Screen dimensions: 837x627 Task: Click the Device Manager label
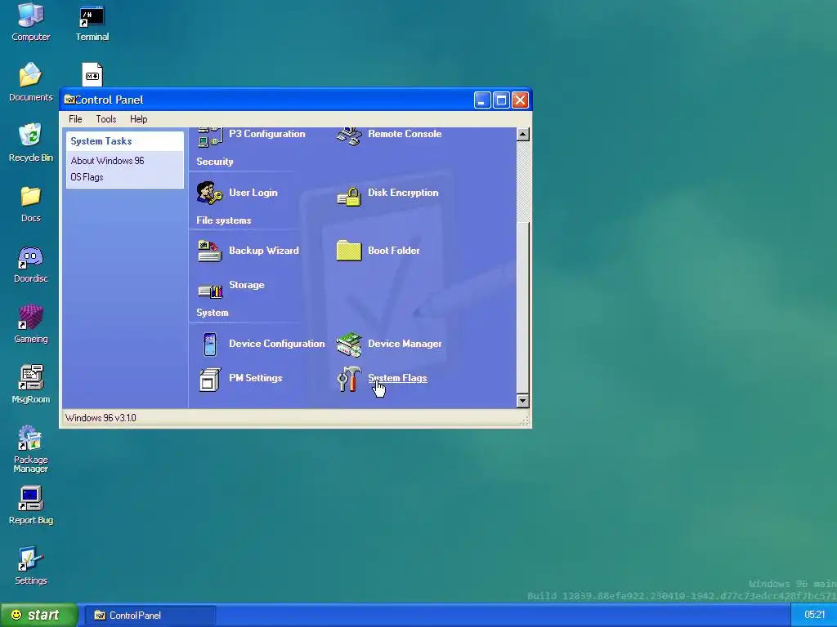tap(405, 344)
